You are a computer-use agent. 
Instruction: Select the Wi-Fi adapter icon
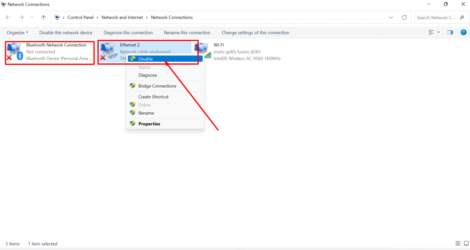click(202, 51)
